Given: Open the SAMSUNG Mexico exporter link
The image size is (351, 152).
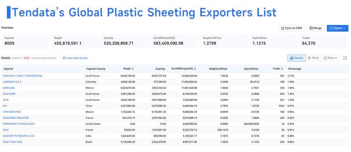Looking at the screenshot, I should click(x=9, y=88).
